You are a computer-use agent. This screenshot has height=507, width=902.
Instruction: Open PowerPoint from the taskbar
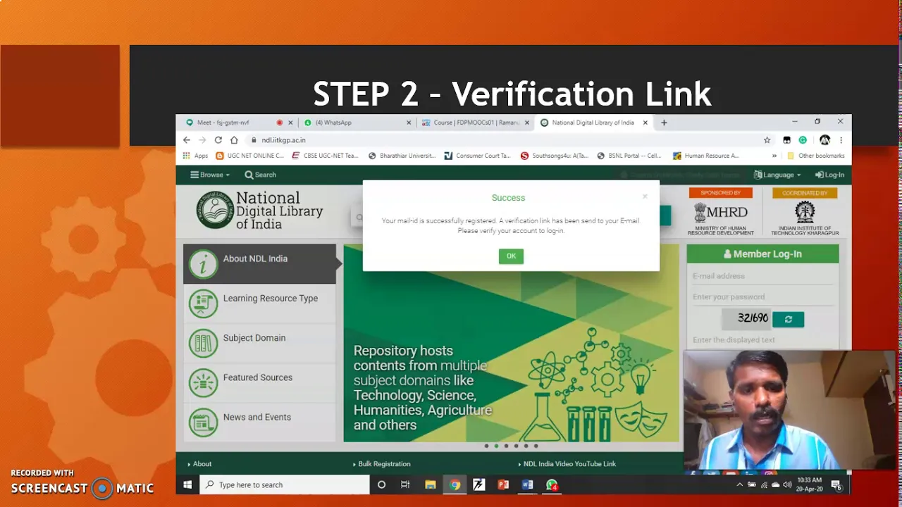click(503, 484)
